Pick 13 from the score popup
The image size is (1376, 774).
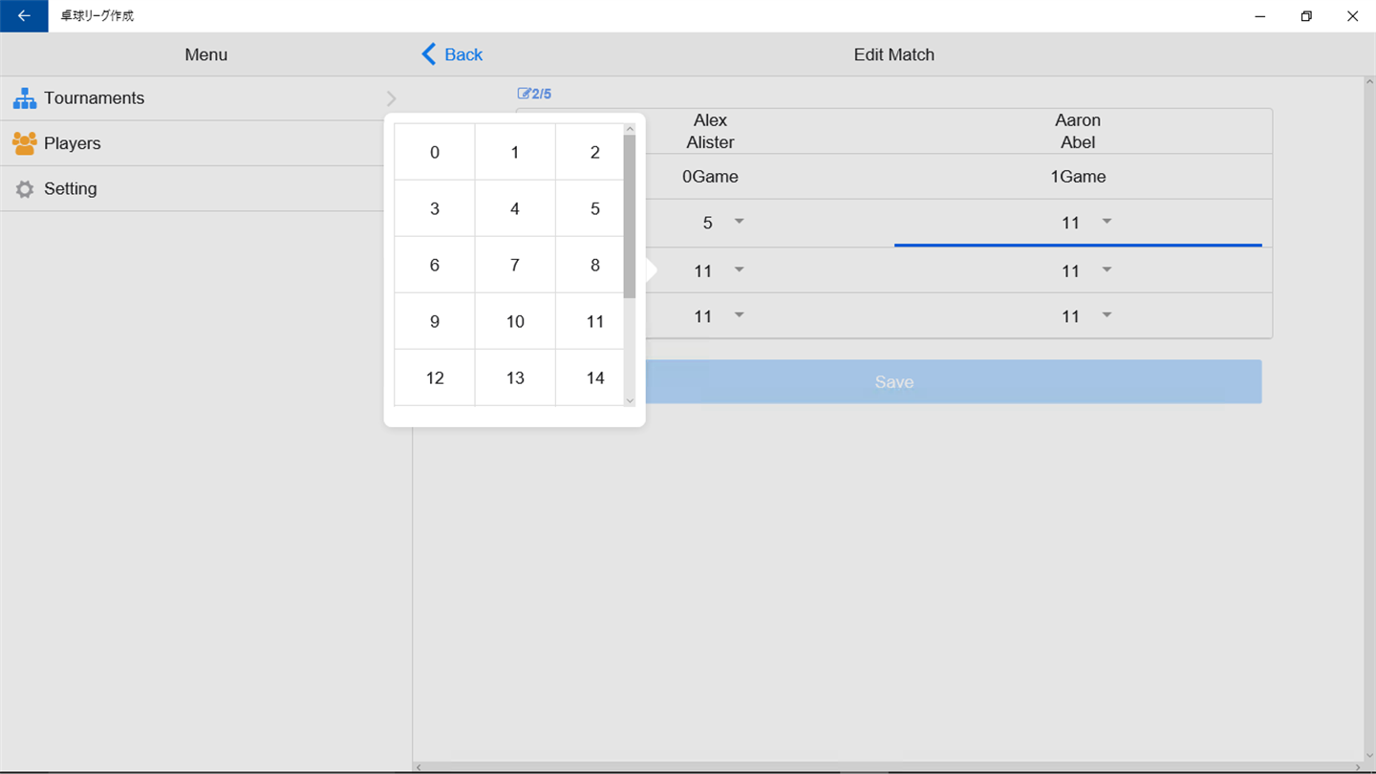(515, 377)
